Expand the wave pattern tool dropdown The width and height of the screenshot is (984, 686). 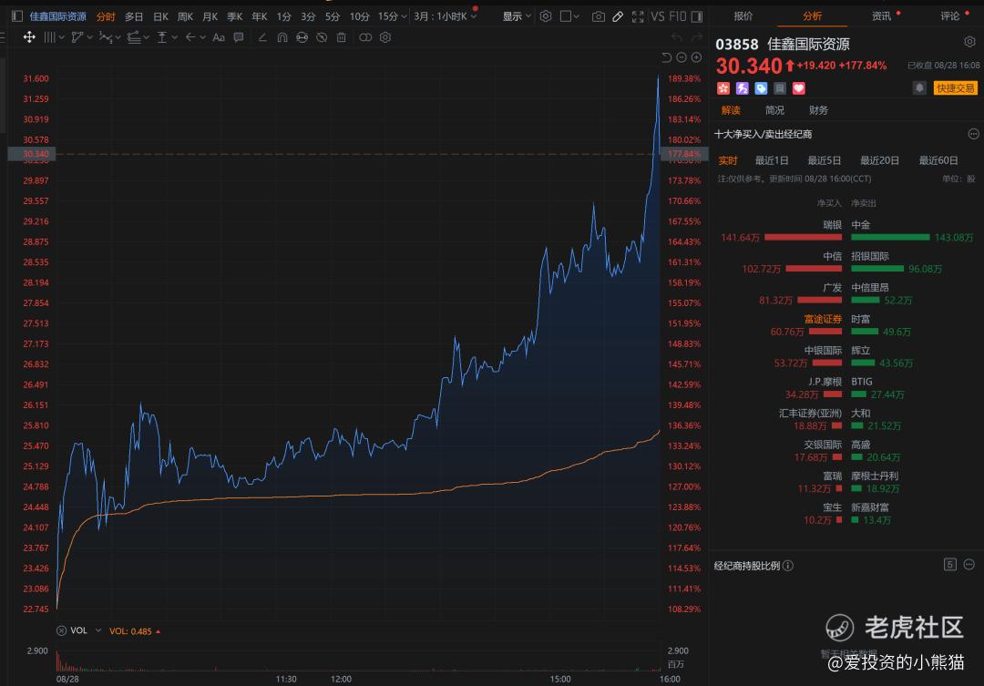coord(118,37)
